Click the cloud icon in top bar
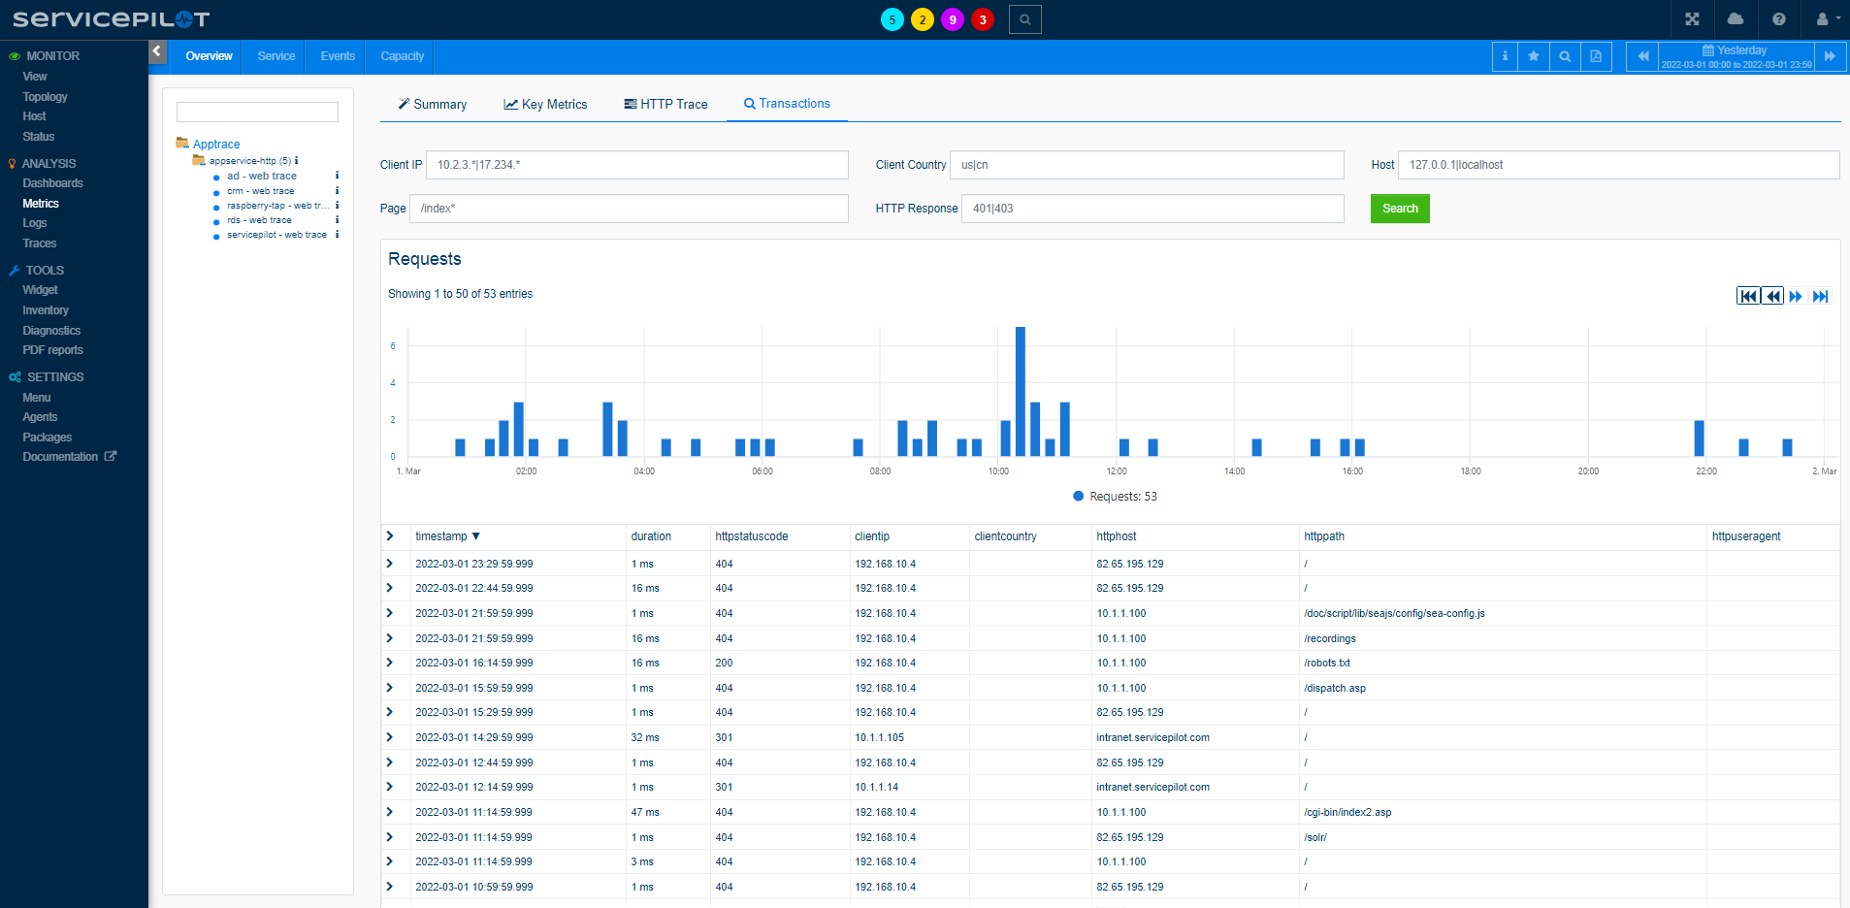 pyautogui.click(x=1736, y=19)
